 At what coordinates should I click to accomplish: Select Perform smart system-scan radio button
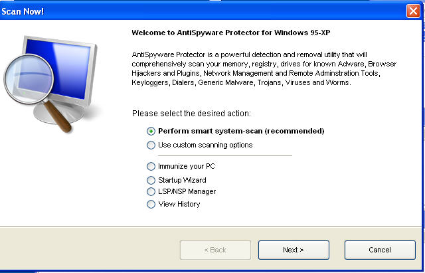pyautogui.click(x=151, y=132)
